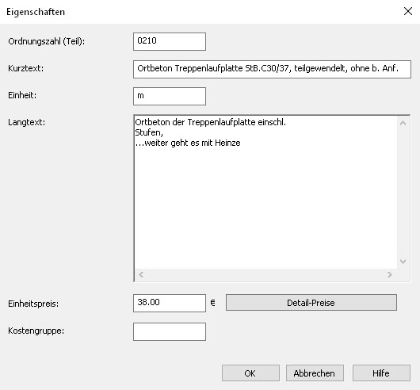This screenshot has width=420, height=390.
Task: Click the word Stufen in the Langtext
Action: [x=148, y=132]
